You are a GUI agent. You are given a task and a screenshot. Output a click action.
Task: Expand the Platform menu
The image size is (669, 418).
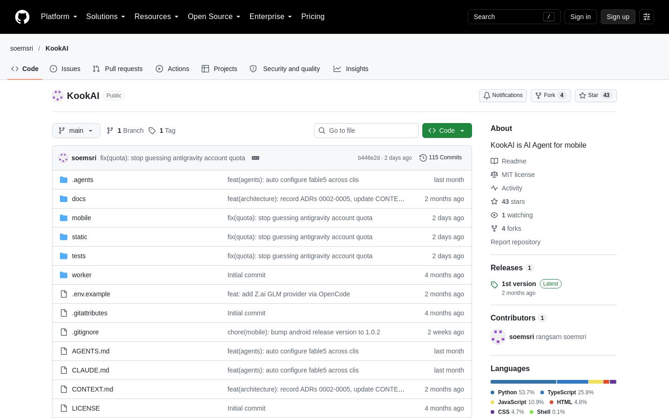[59, 17]
